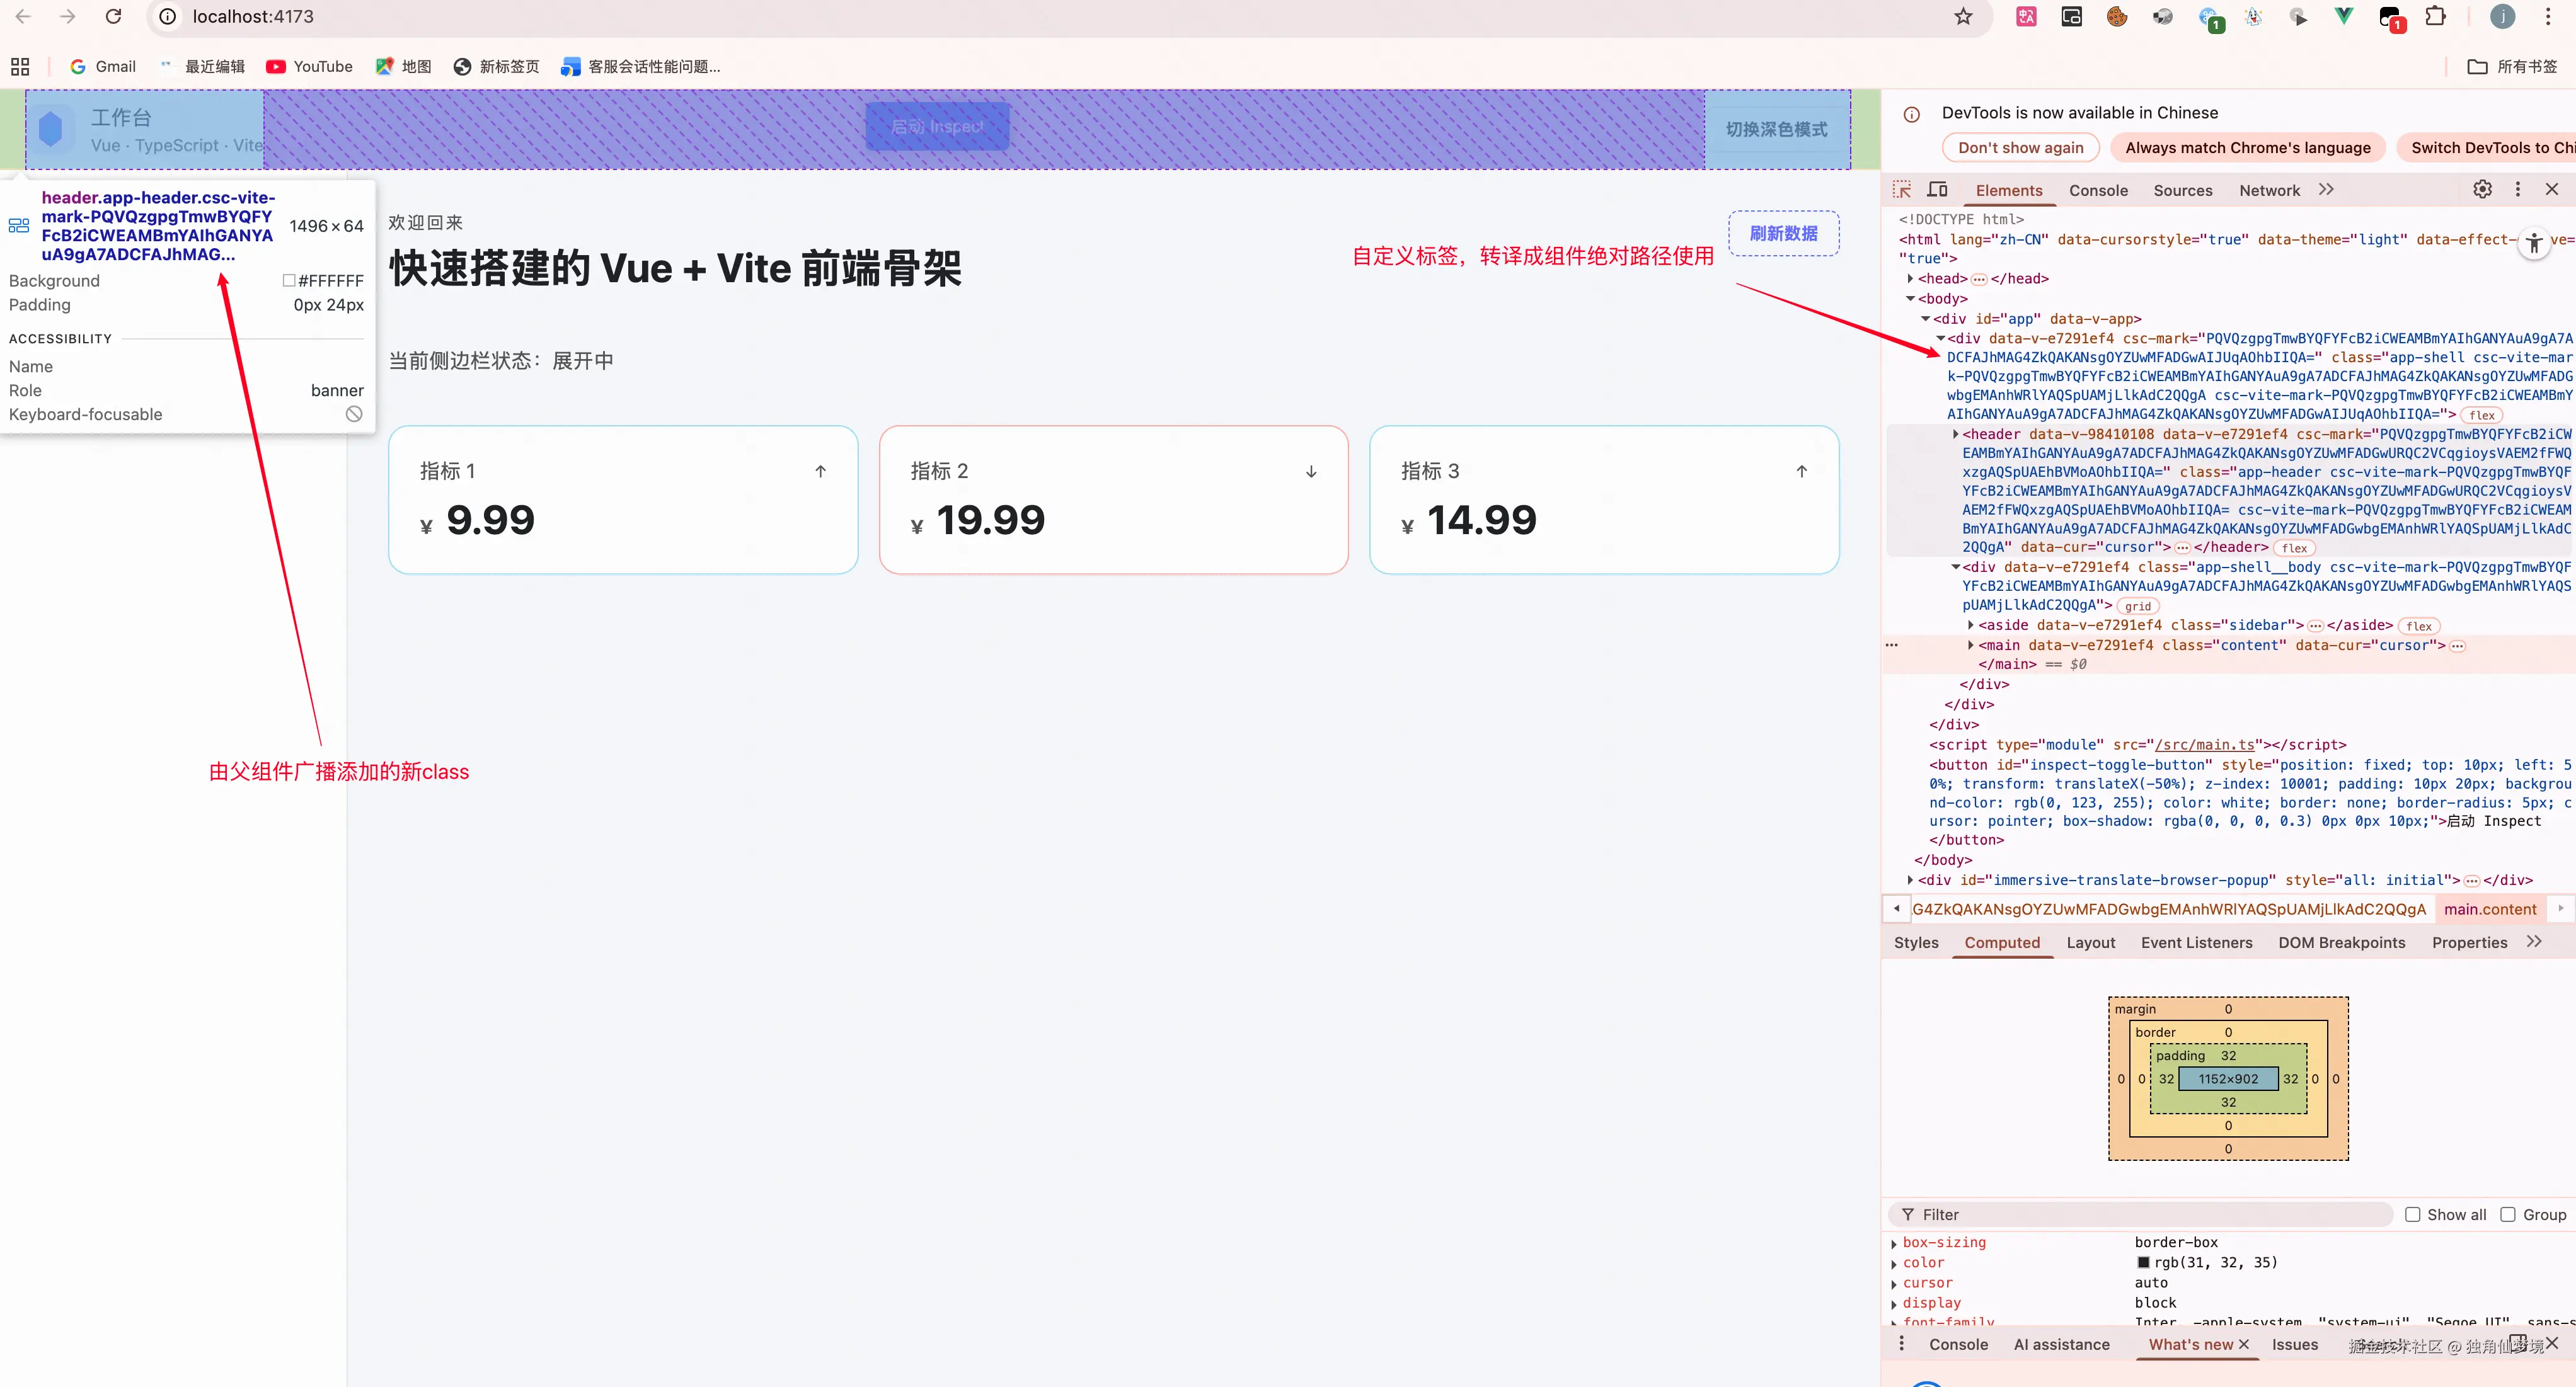Expand the aside sidebar element node
The width and height of the screenshot is (2576, 1387).
pos(1971,625)
